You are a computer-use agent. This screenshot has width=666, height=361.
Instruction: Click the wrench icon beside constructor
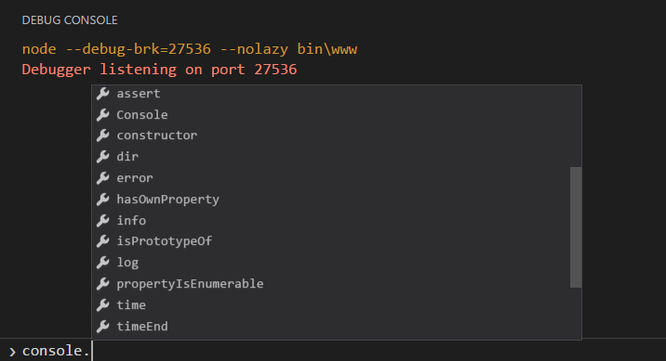tap(103, 135)
